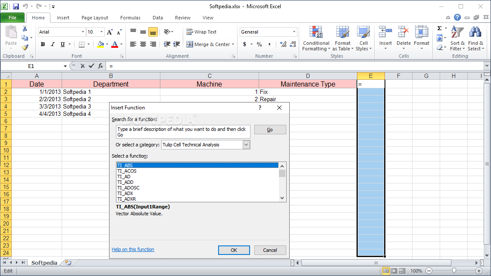
Task: Open Cell Styles gallery
Action: click(x=363, y=38)
